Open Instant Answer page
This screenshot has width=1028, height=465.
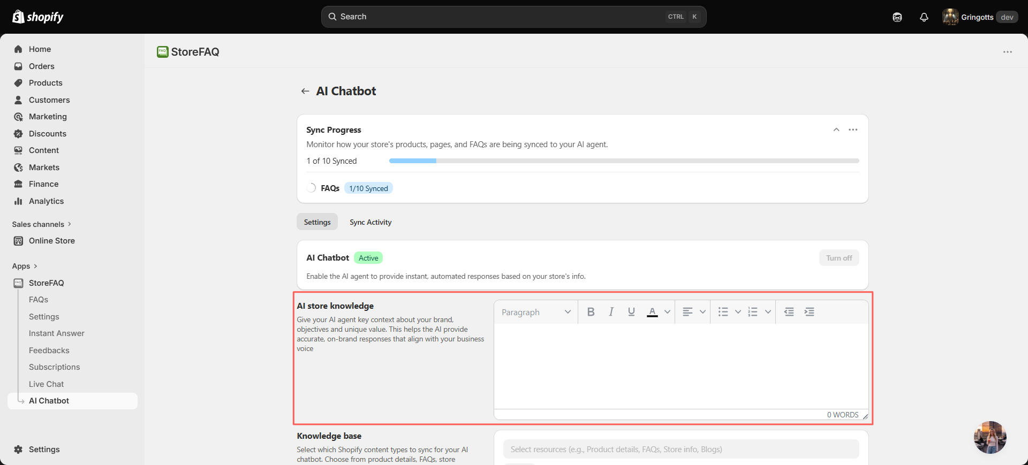[x=57, y=333]
